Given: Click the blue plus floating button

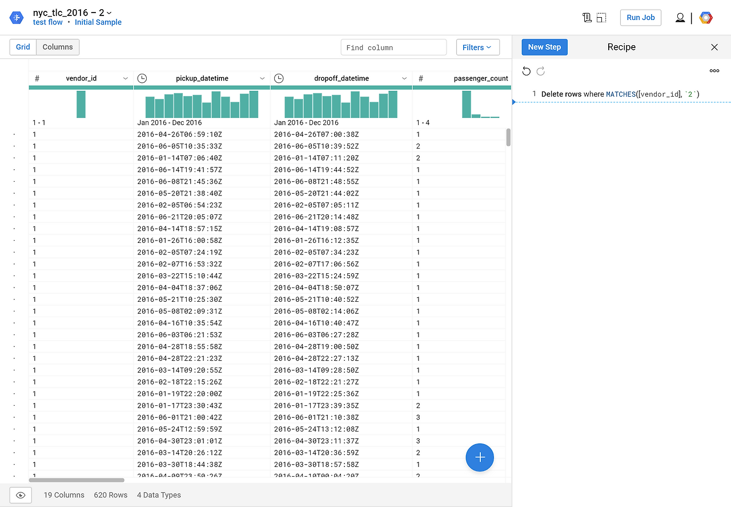Looking at the screenshot, I should click(x=480, y=457).
